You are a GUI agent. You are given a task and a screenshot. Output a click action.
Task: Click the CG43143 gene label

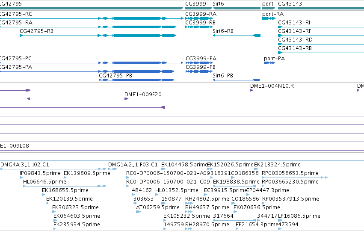click(290, 4)
